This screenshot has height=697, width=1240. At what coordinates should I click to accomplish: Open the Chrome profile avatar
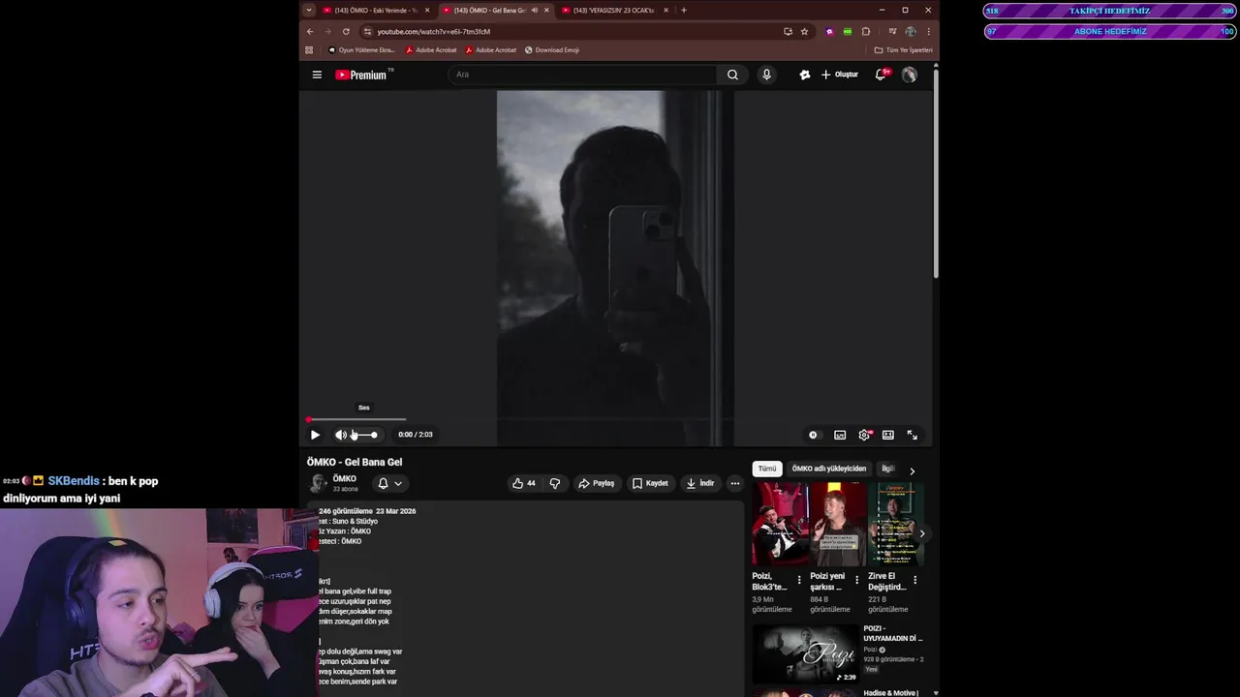[911, 31]
